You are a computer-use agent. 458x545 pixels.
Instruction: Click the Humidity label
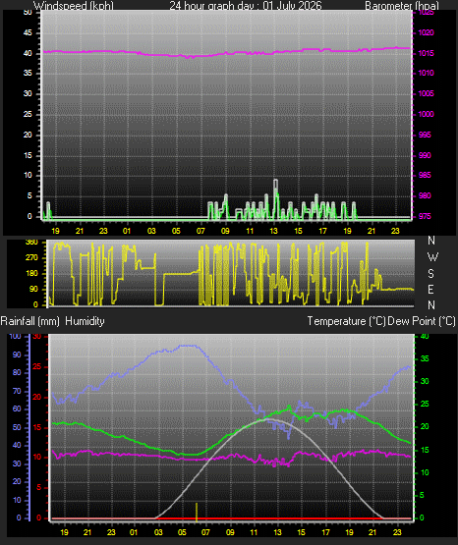[x=85, y=321]
